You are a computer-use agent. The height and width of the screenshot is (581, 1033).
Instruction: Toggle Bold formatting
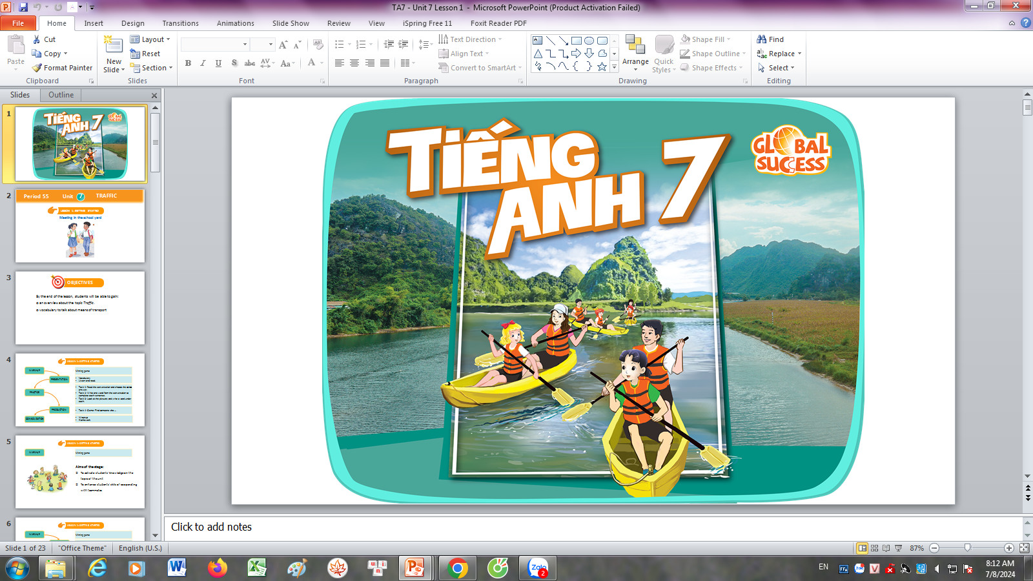188,63
